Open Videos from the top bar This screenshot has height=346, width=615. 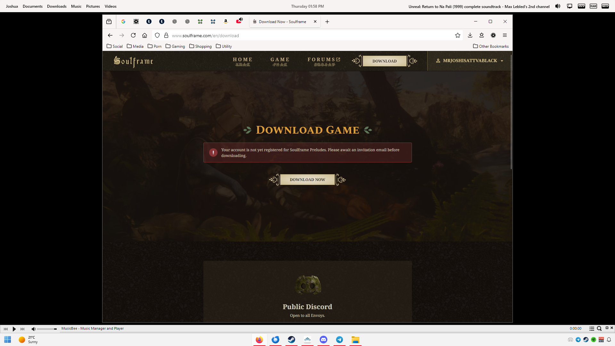[x=111, y=6]
